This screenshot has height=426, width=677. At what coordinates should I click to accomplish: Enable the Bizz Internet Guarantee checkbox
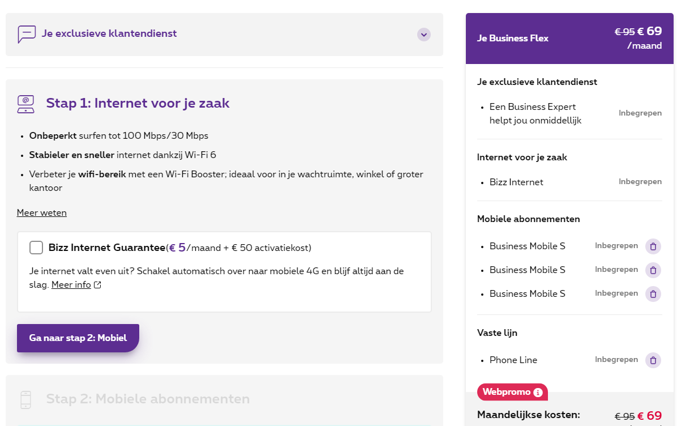pyautogui.click(x=36, y=248)
